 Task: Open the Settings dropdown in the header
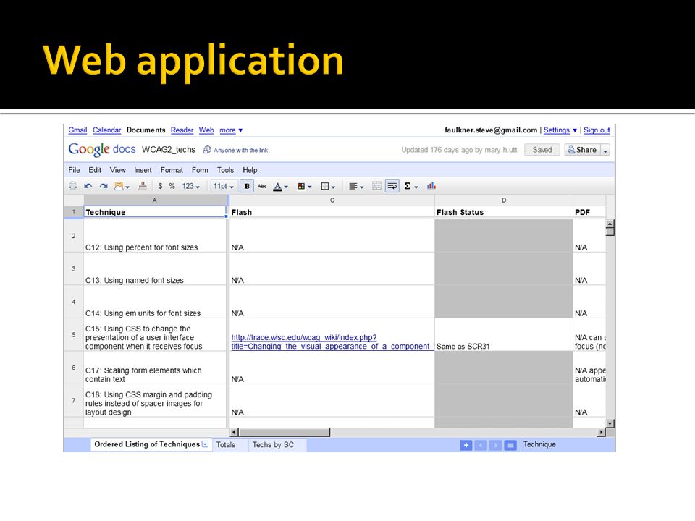560,130
